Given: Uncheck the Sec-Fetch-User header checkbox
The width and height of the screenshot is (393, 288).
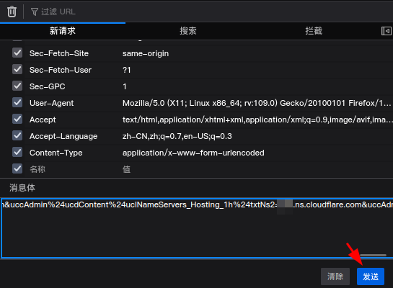Looking at the screenshot, I should [x=17, y=69].
